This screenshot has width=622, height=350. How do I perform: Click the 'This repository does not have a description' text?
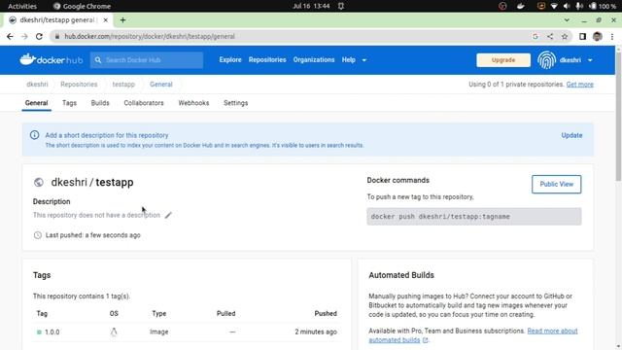coord(96,215)
